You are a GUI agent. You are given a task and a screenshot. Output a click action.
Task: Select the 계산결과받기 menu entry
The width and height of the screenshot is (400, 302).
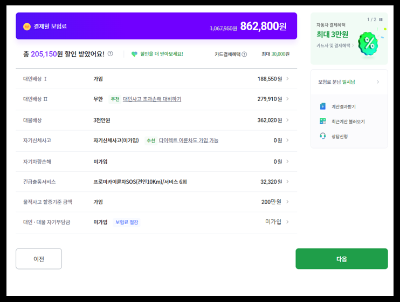(x=343, y=106)
